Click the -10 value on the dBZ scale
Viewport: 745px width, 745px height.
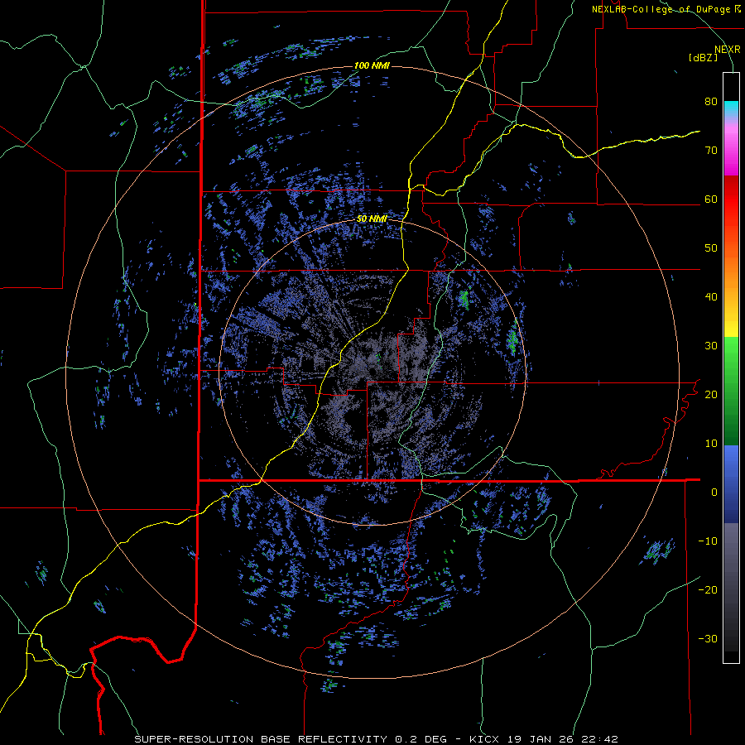[708, 541]
